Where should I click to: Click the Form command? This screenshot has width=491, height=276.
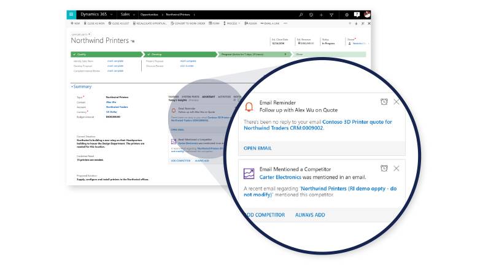[214, 23]
